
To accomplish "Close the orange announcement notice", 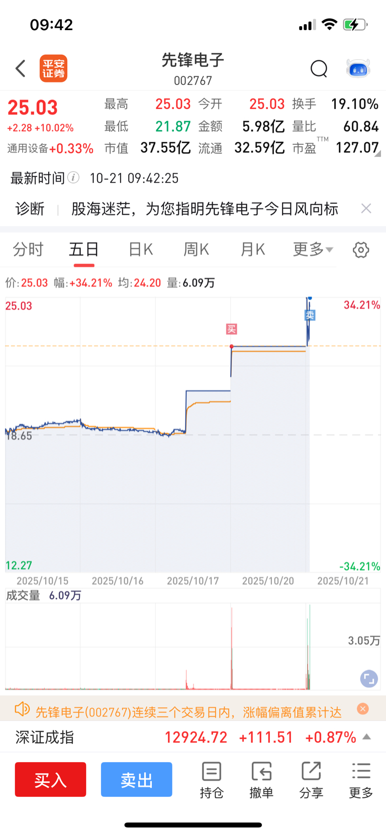I will [x=362, y=709].
